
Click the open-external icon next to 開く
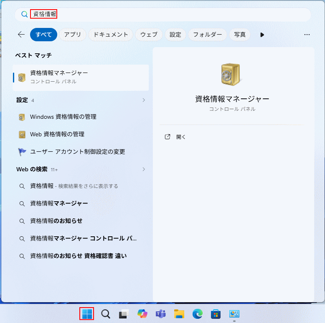tap(168, 137)
